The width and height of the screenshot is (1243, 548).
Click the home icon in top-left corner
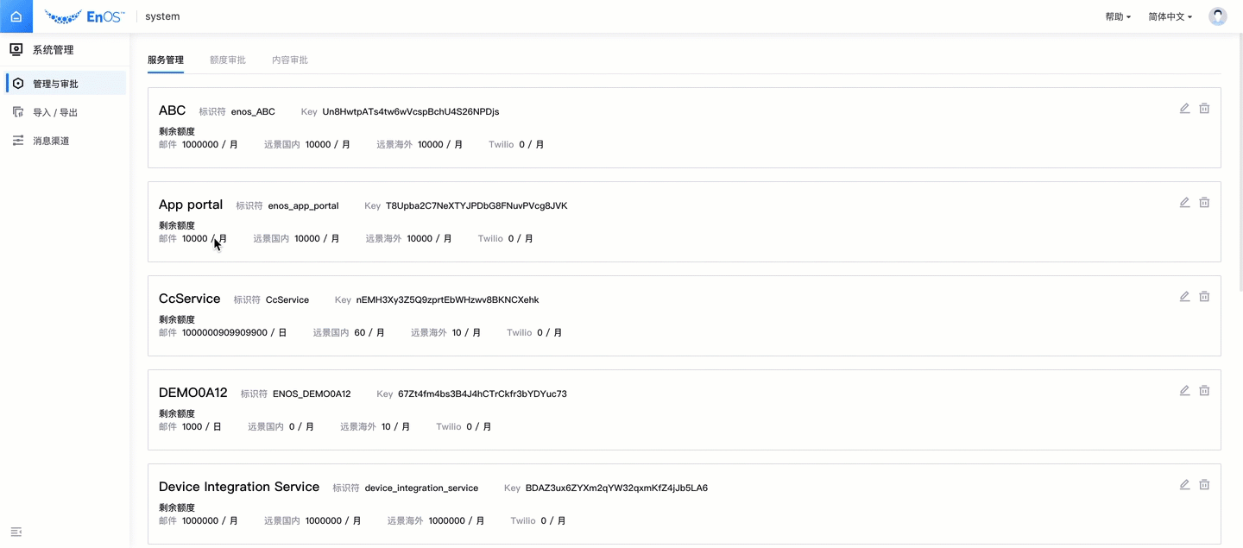(16, 16)
